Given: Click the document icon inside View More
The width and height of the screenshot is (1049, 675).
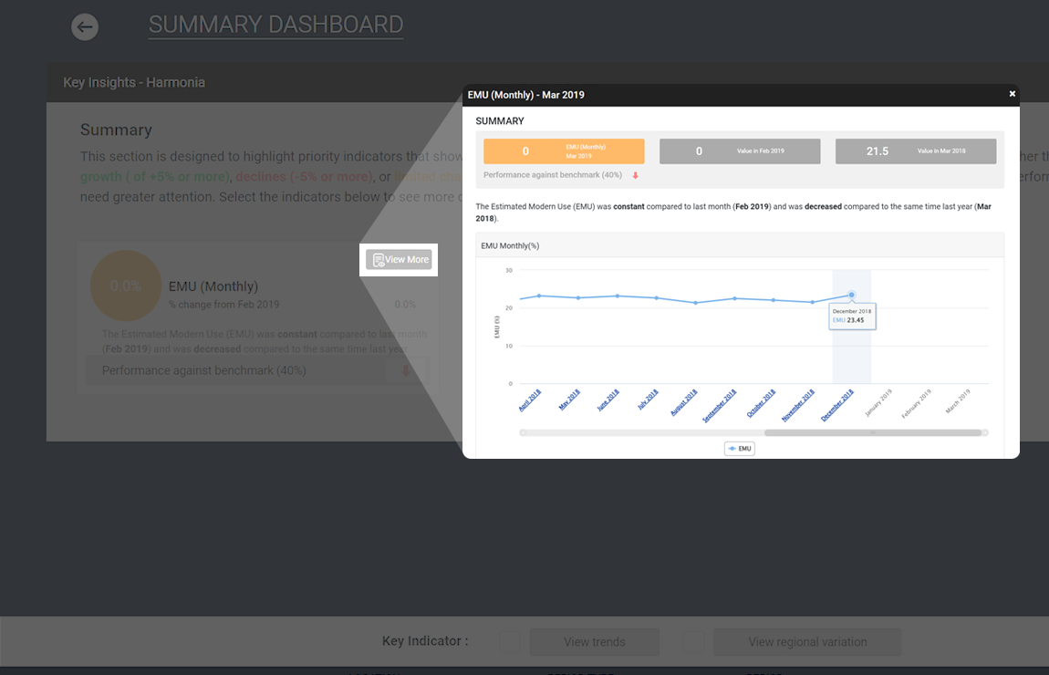Looking at the screenshot, I should click(x=378, y=260).
